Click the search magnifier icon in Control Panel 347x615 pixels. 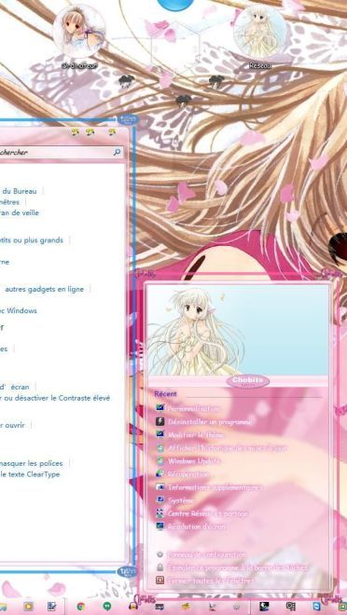pyautogui.click(x=117, y=152)
